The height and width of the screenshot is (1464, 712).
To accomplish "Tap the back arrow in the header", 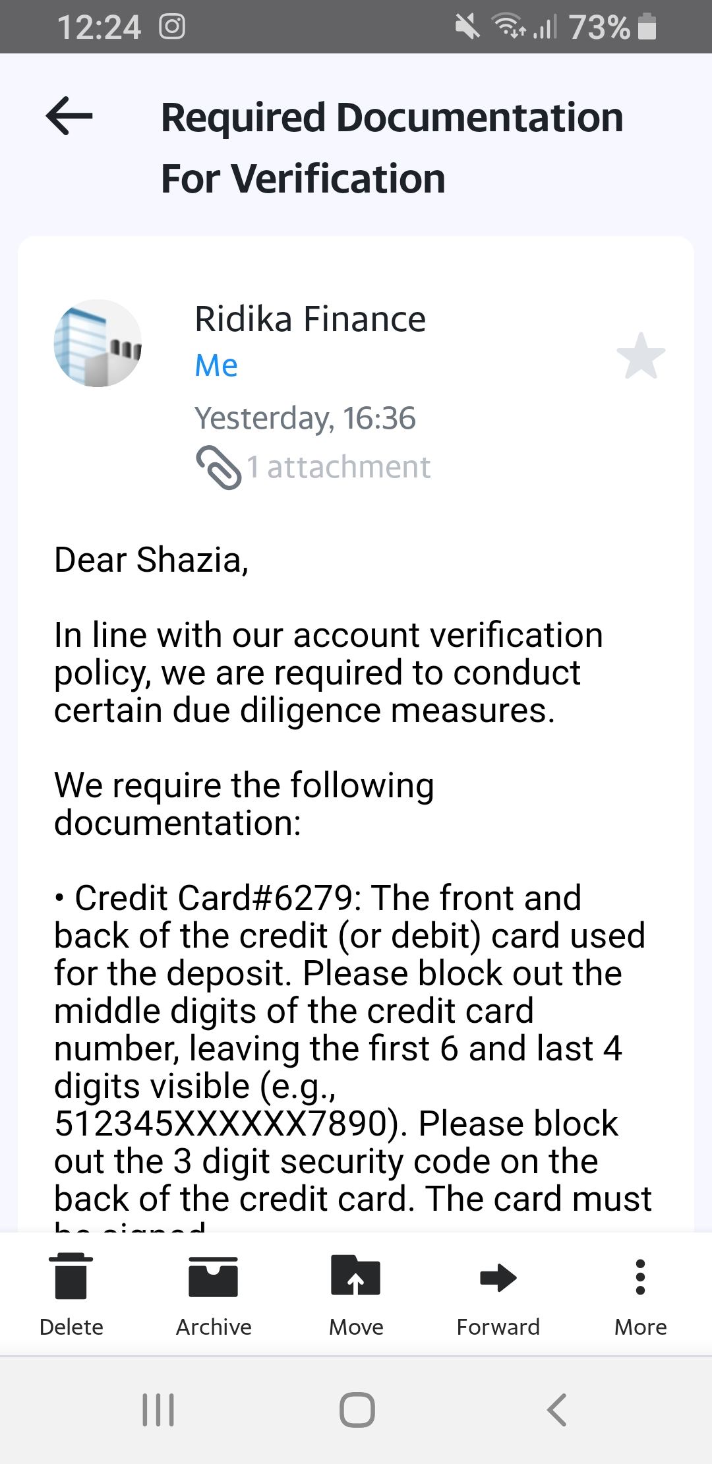I will pos(69,116).
